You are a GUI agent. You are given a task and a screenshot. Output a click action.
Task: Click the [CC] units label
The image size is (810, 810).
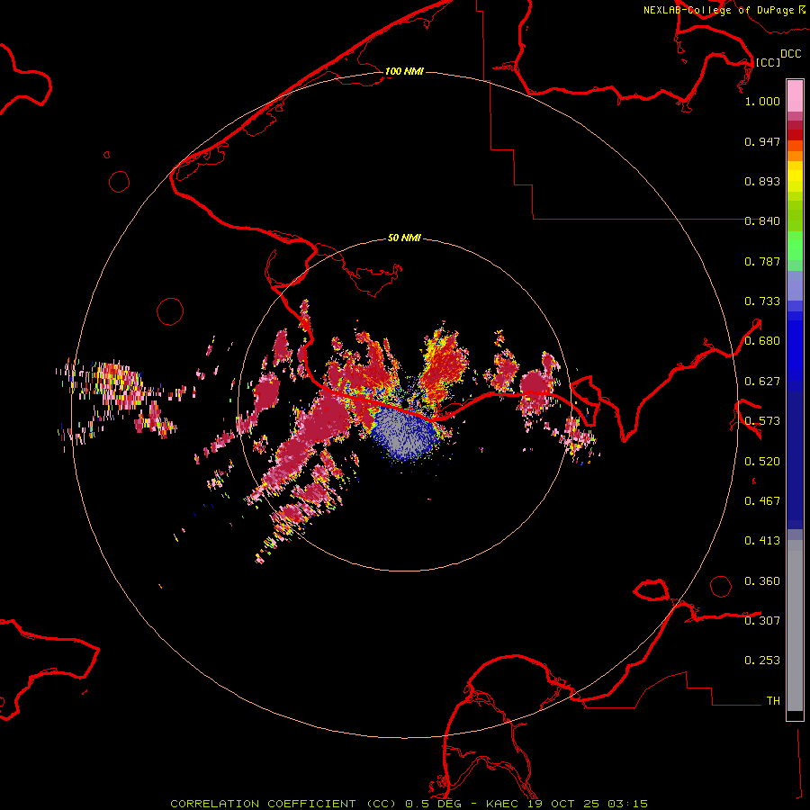767,62
